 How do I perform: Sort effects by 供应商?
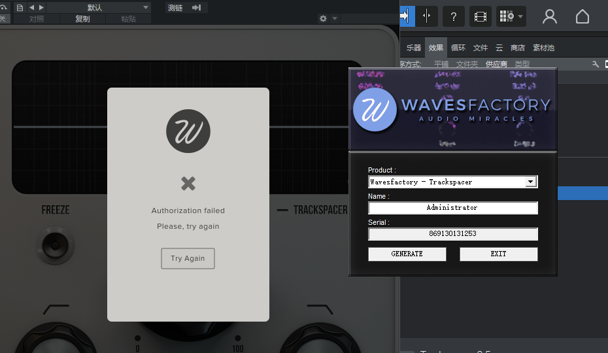pyautogui.click(x=496, y=64)
